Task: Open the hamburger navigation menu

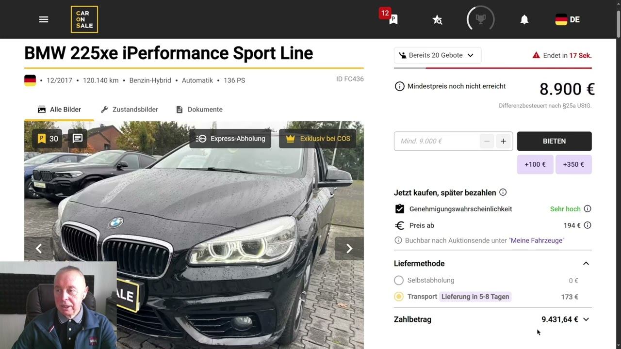Action: [x=44, y=19]
